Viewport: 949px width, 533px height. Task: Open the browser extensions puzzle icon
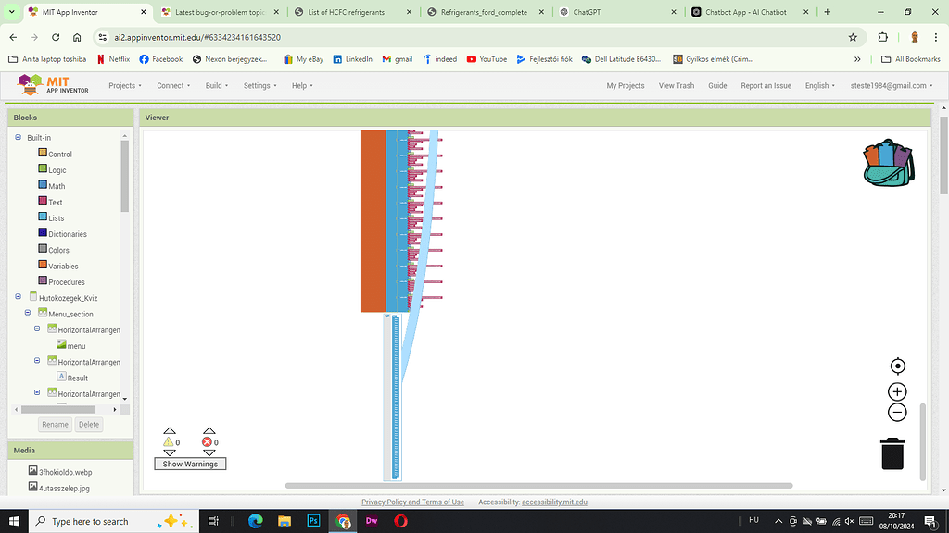[883, 37]
